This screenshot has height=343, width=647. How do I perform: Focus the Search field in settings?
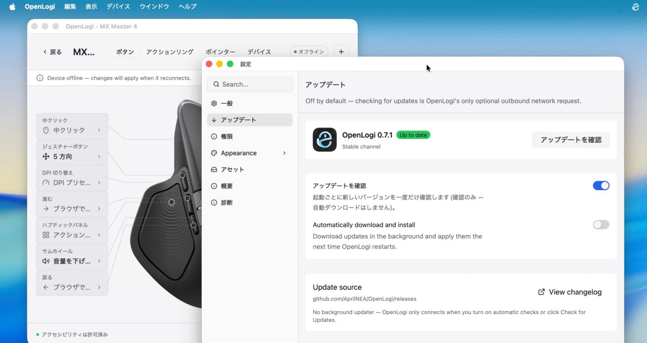coord(250,84)
